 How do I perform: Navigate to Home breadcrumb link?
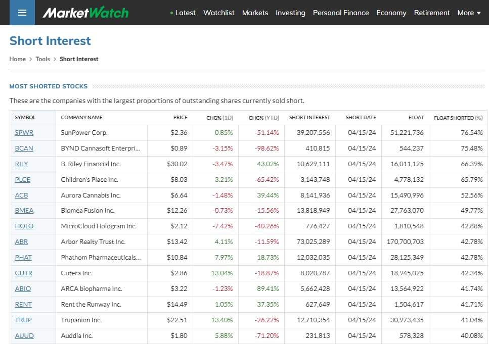click(x=18, y=59)
